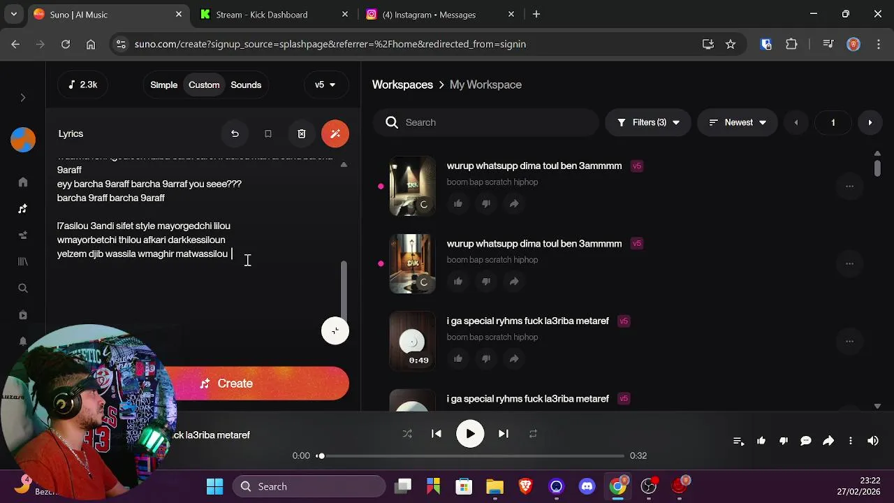The height and width of the screenshot is (503, 894).
Task: Open the Create music-note sidebar icon
Action: [x=23, y=209]
